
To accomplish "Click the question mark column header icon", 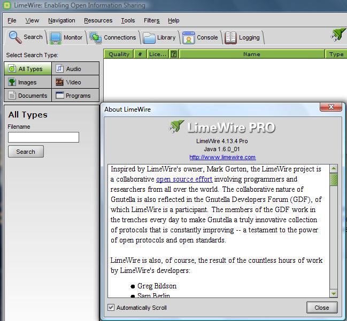I will coord(174,54).
